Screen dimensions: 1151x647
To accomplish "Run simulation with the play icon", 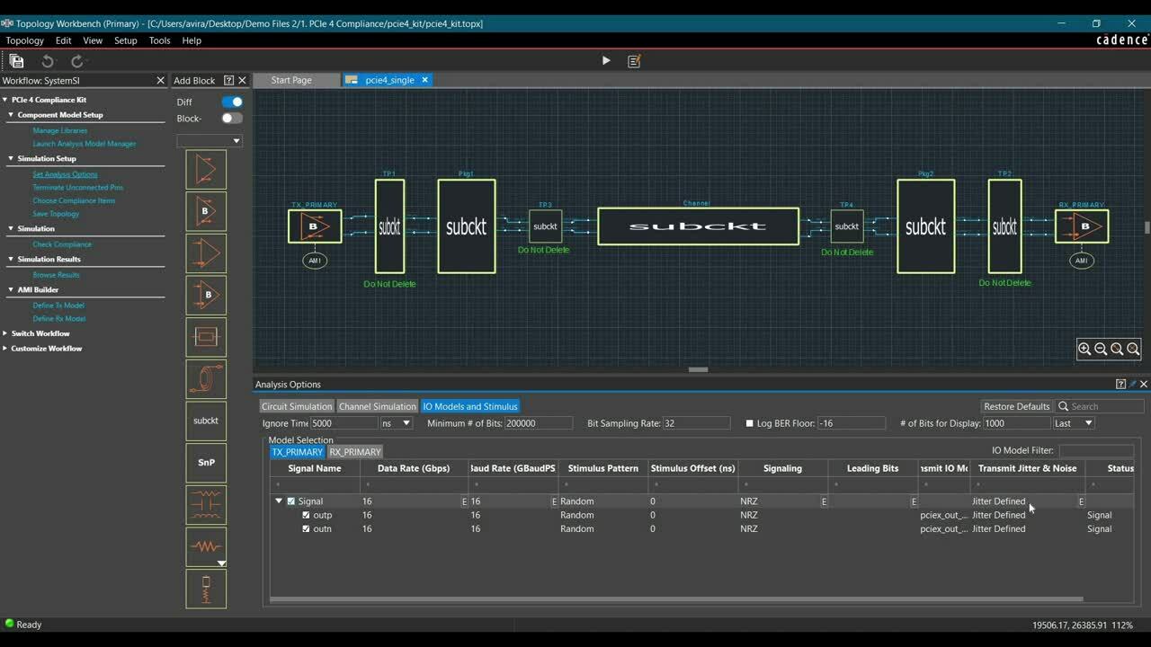I will click(x=606, y=61).
